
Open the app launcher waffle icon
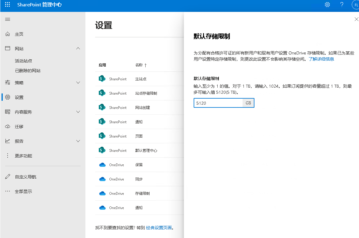(8, 5)
